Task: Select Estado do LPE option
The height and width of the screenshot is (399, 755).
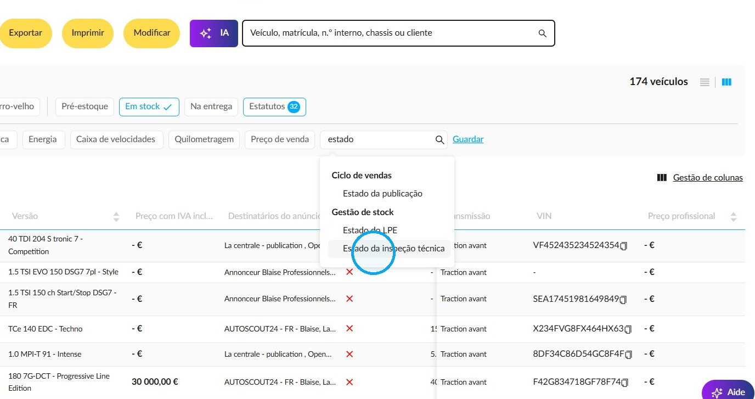Action: pos(370,231)
